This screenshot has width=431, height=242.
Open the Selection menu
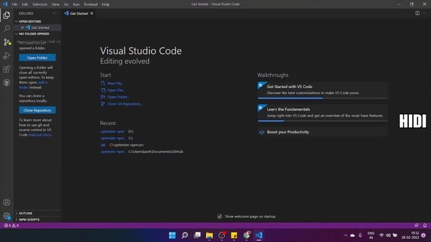tap(40, 5)
